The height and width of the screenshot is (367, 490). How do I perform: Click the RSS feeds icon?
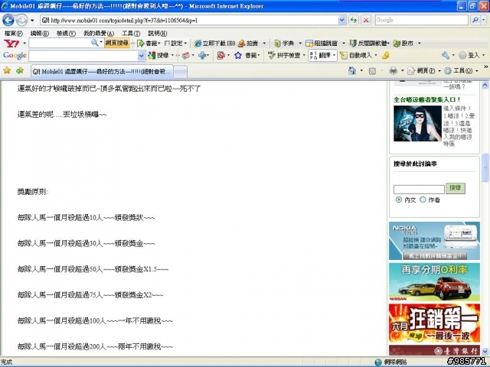pyautogui.click(x=372, y=71)
